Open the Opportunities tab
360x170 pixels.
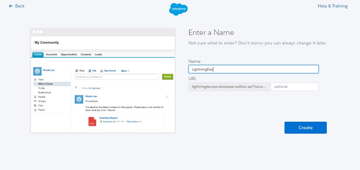pos(69,54)
